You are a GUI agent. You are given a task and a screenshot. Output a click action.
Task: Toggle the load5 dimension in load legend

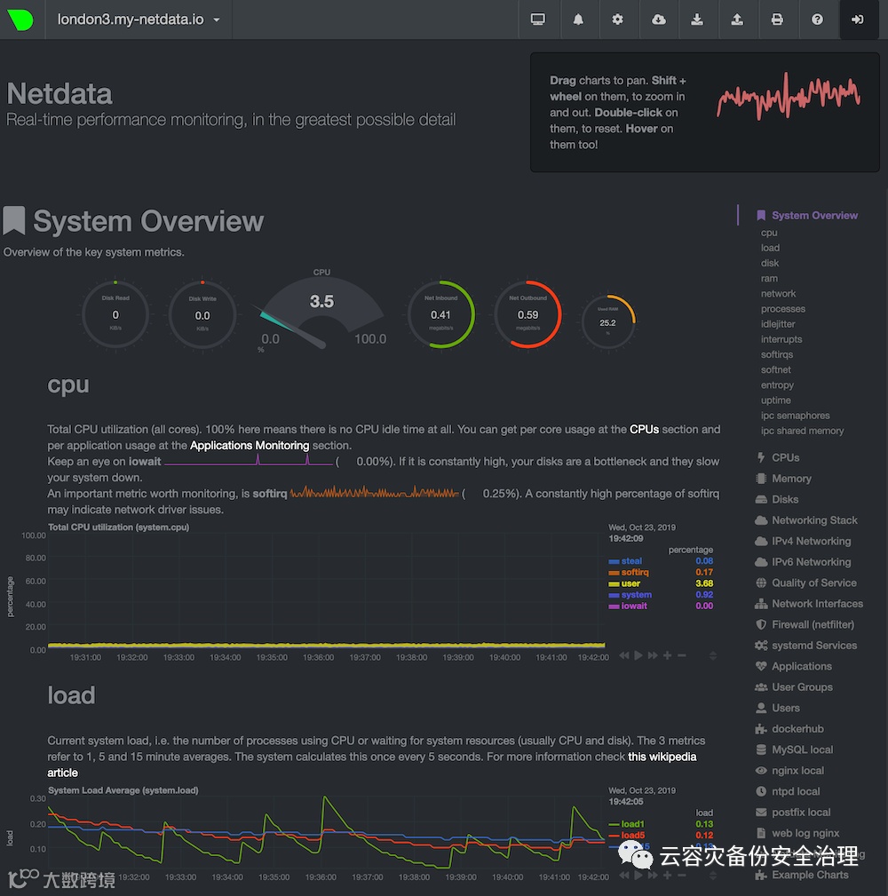point(632,836)
